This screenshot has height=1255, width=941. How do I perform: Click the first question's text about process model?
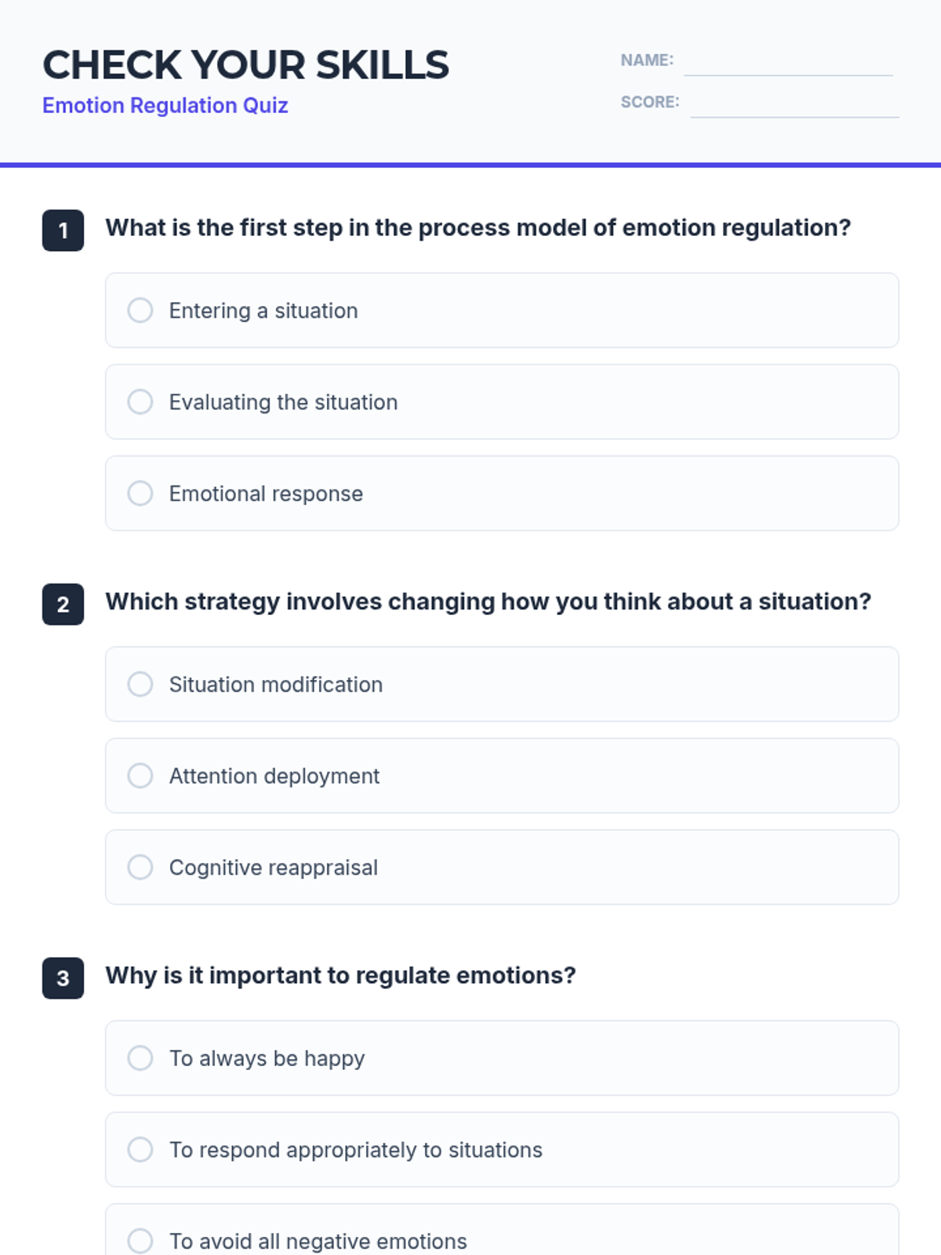tap(478, 227)
